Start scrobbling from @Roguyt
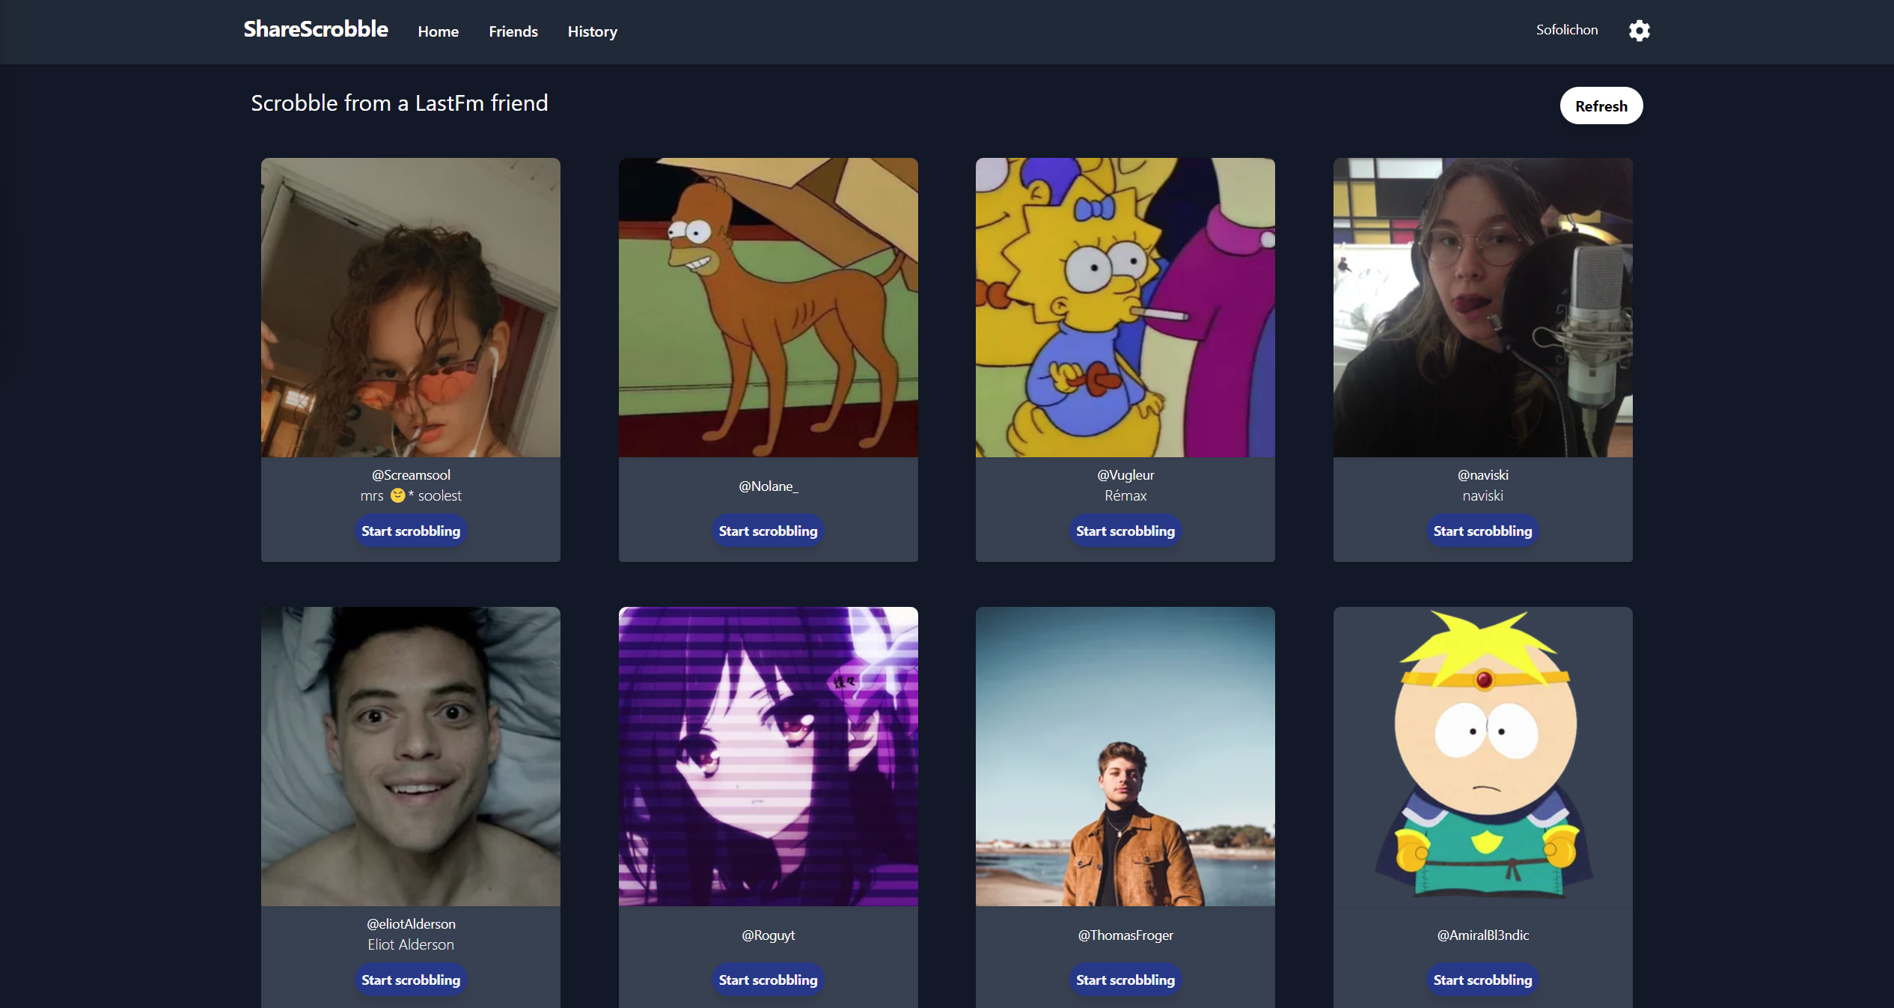Screen dimensions: 1894x1008 point(768,980)
